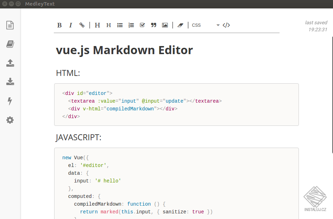The width and height of the screenshot is (333, 219).
Task: Apply the smaller heading H button
Action: click(109, 25)
